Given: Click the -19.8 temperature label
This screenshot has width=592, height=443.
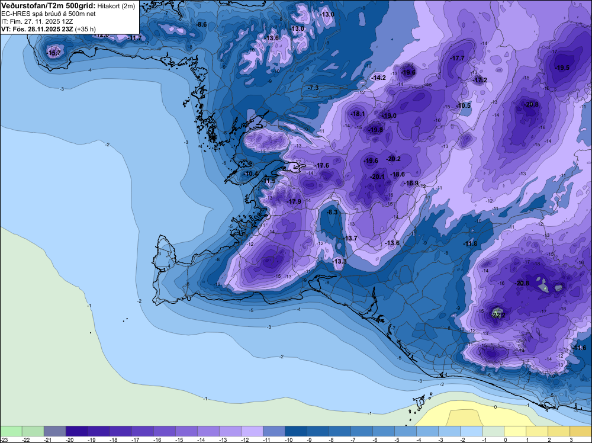Looking at the screenshot, I should coord(376,130).
